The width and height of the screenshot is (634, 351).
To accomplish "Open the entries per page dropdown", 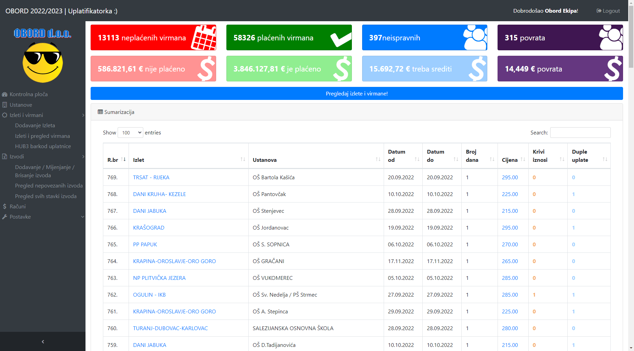I will [x=130, y=133].
